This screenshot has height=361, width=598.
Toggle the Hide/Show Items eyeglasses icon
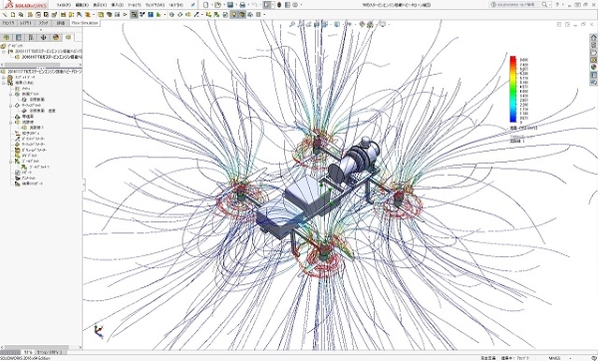tap(349, 24)
